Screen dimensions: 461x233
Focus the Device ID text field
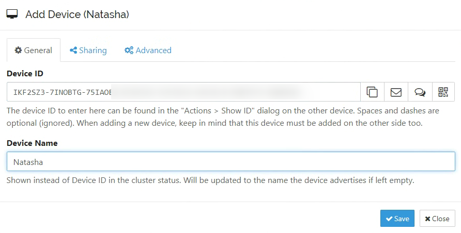[183, 92]
